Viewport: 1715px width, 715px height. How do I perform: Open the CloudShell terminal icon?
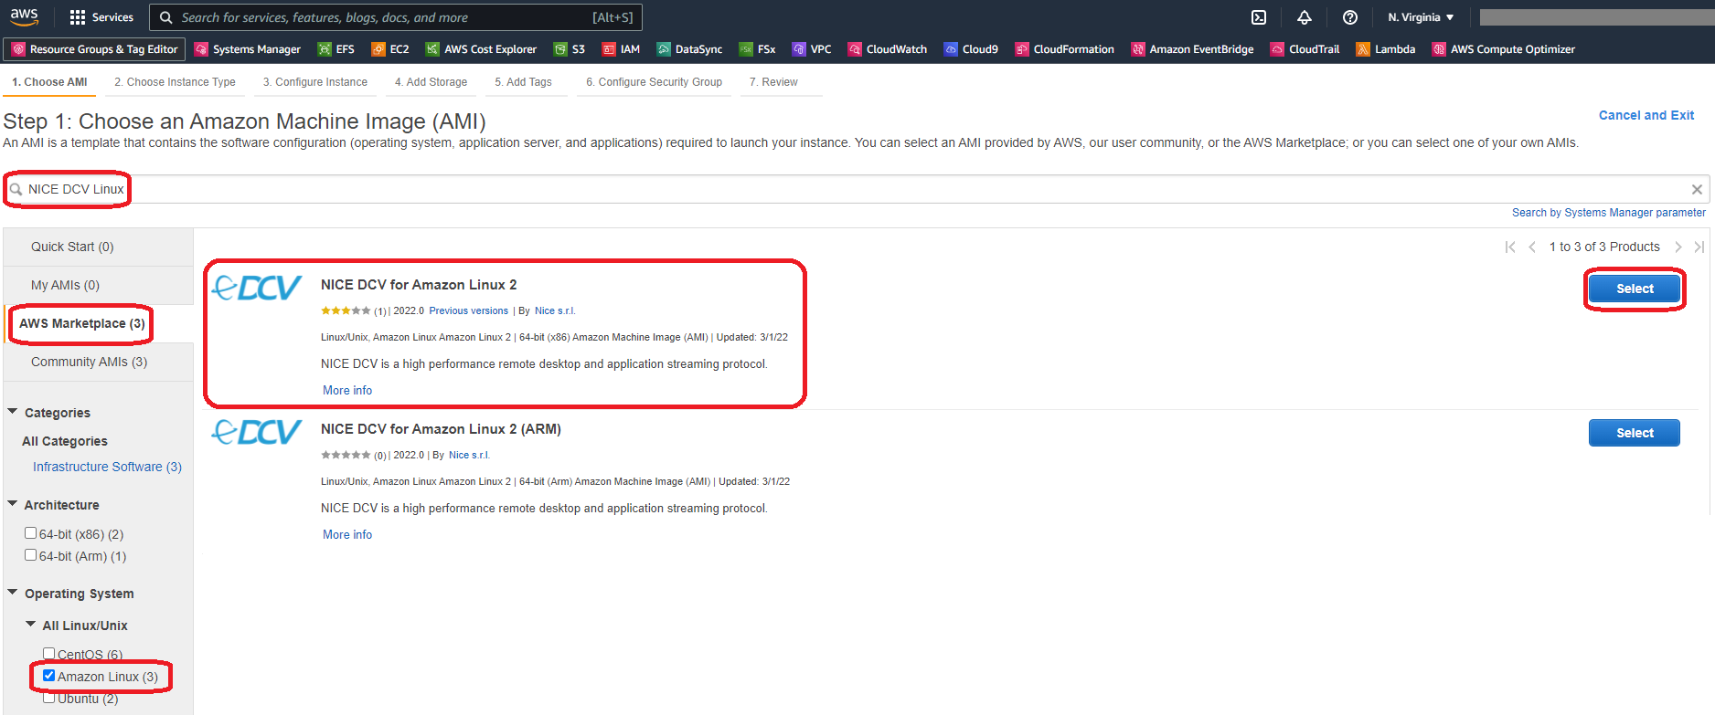click(1259, 17)
